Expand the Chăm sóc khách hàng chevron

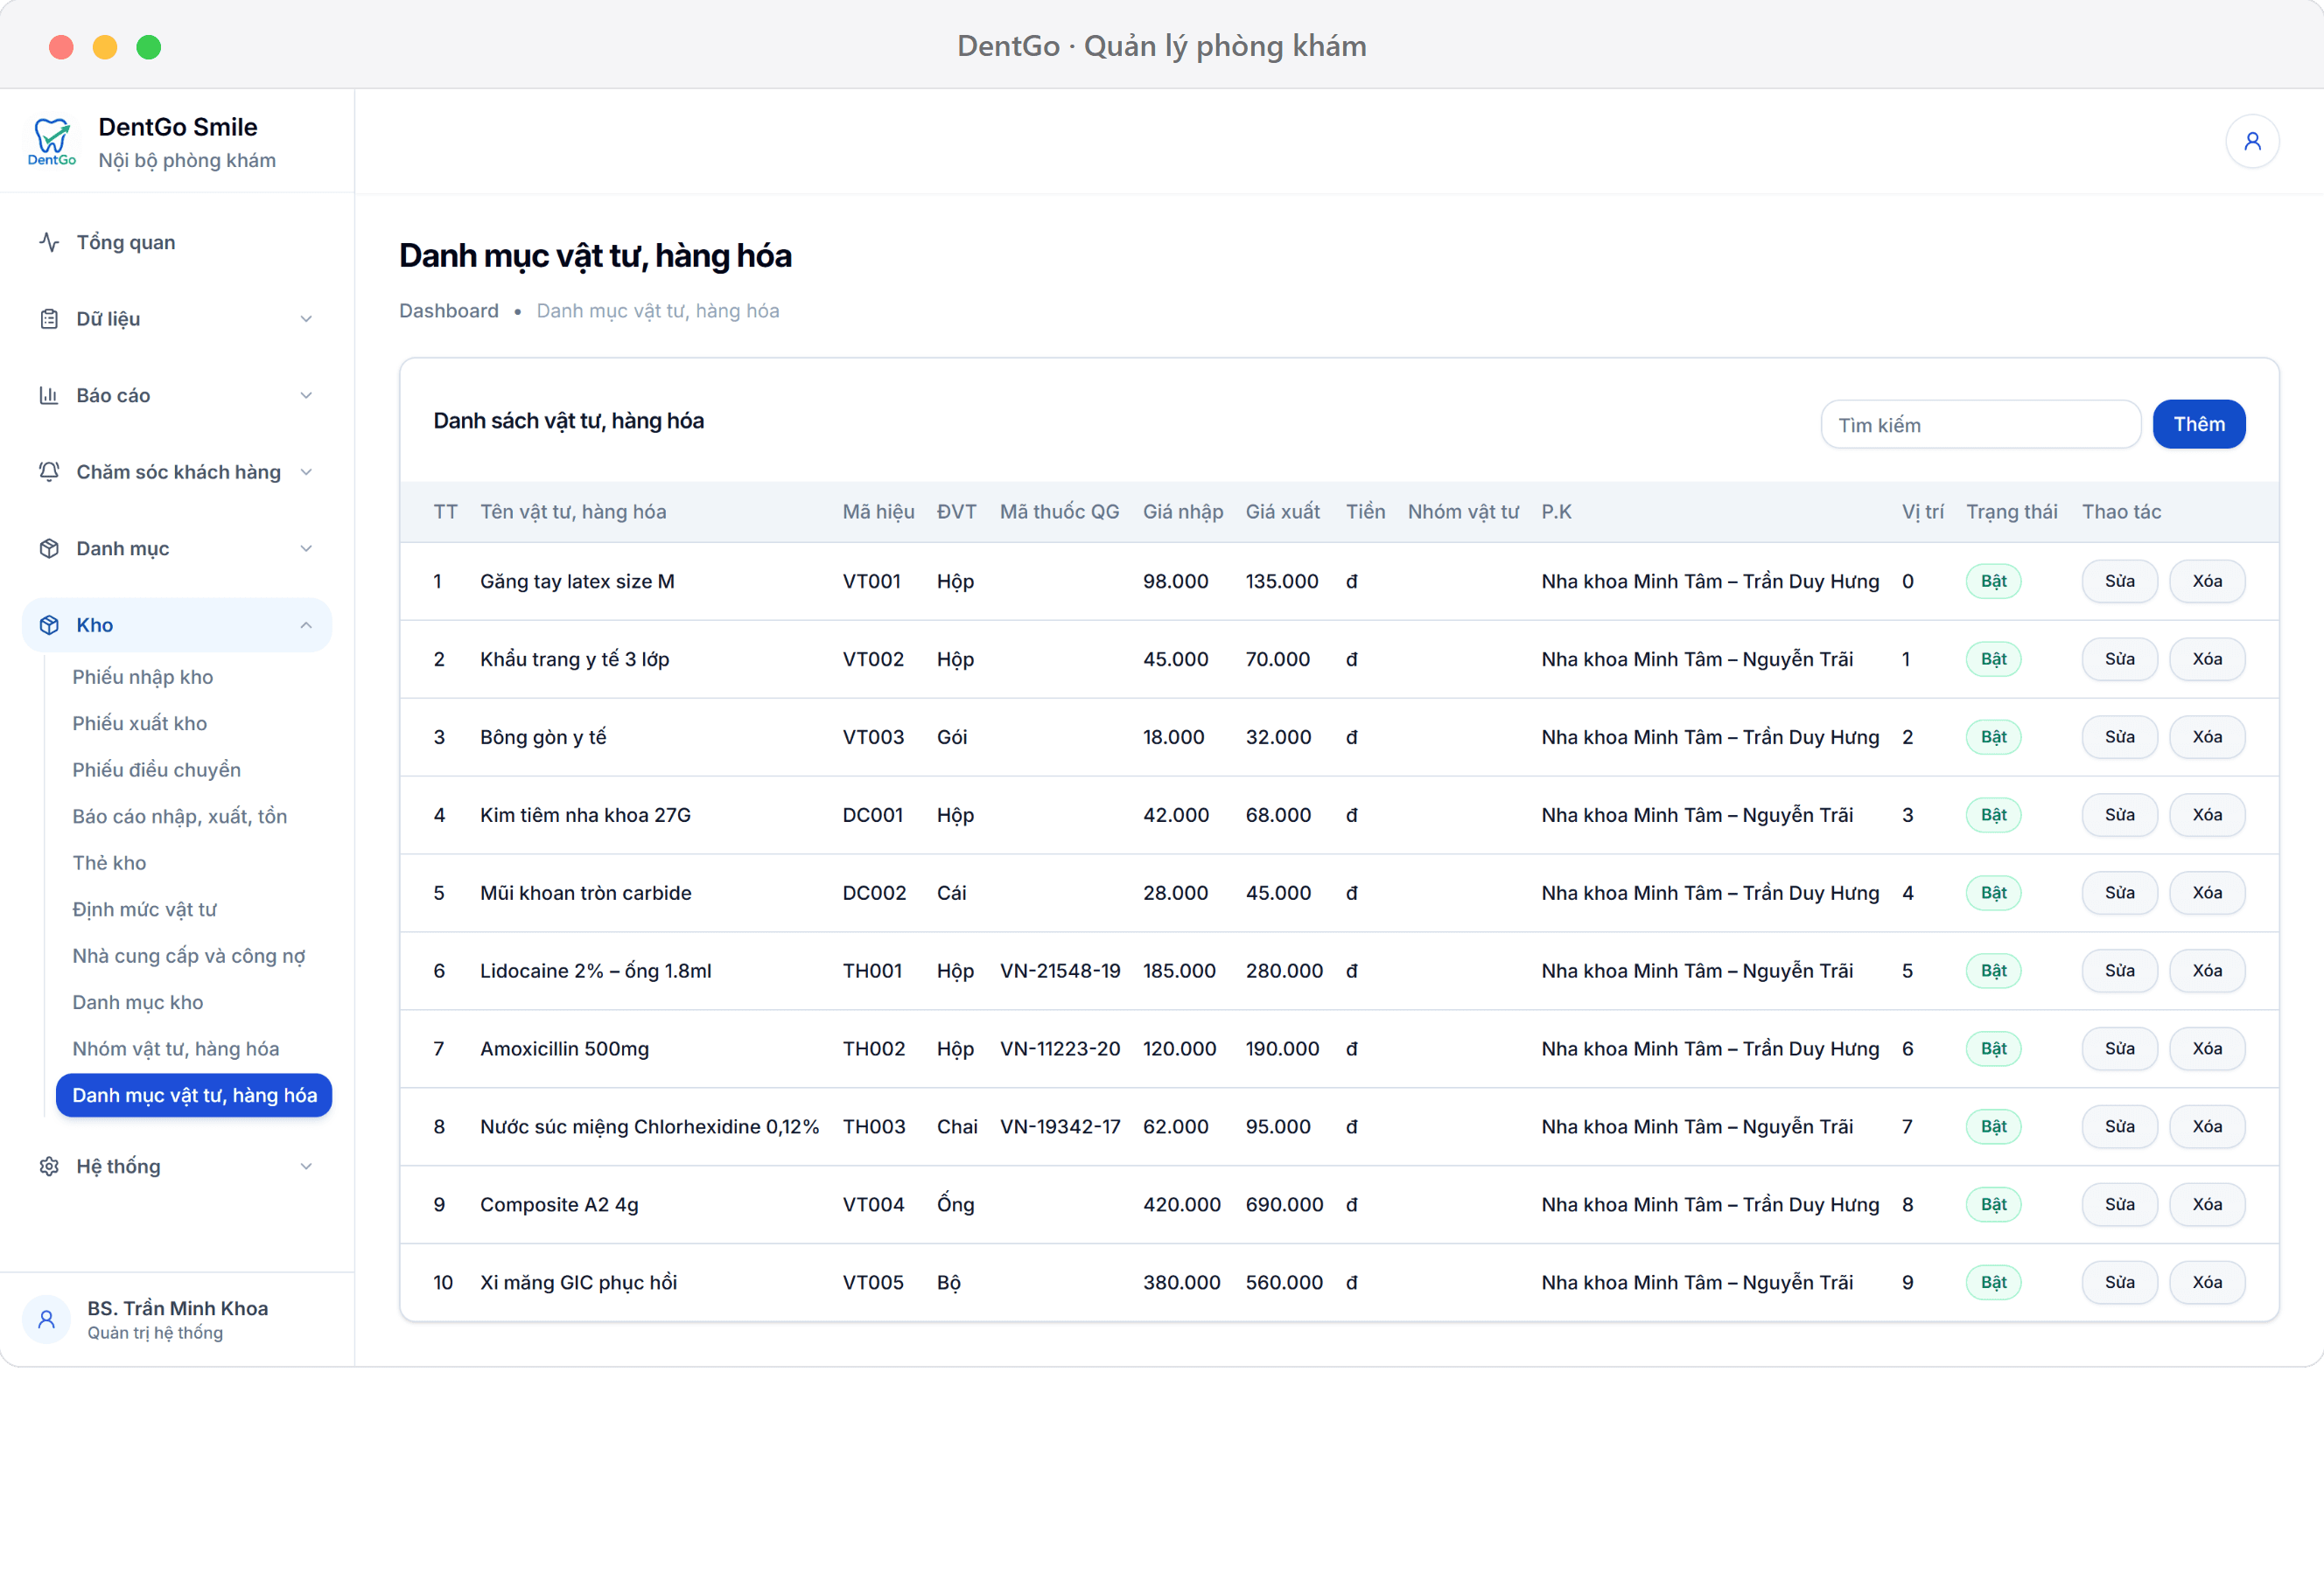tap(306, 471)
